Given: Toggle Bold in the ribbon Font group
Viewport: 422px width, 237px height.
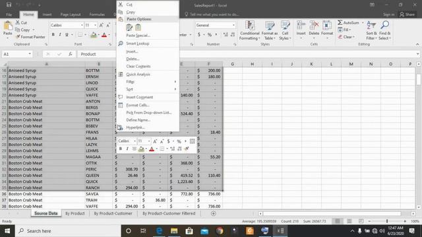Looking at the screenshot, I should coord(53,35).
